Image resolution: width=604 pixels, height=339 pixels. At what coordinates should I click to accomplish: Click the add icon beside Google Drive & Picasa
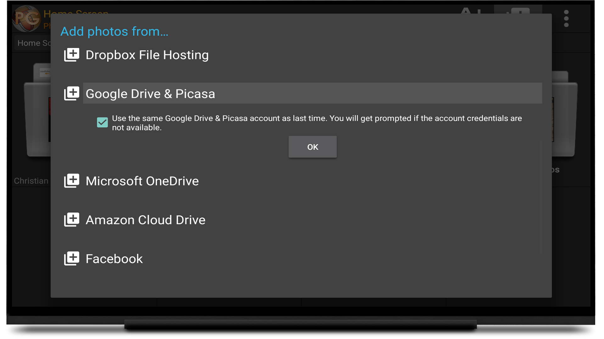[72, 94]
